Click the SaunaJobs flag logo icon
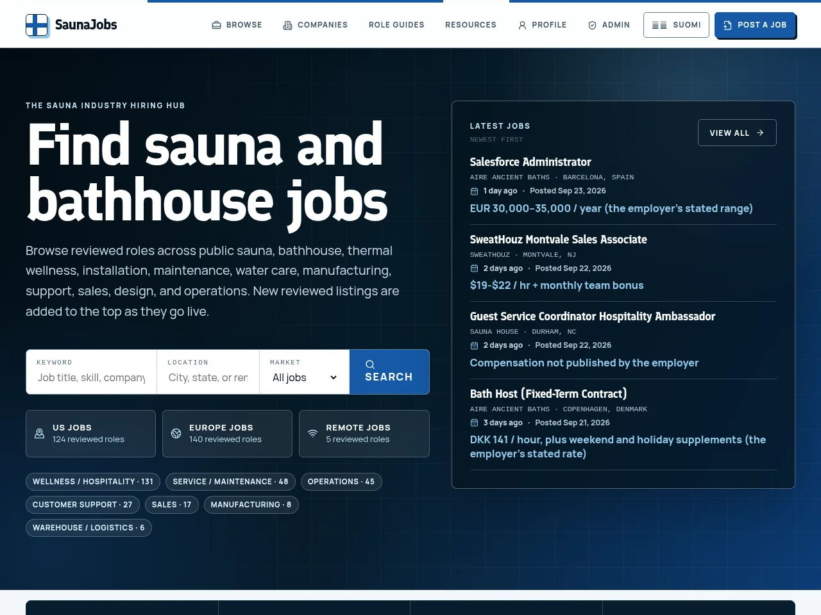The image size is (821, 615). pos(37,25)
